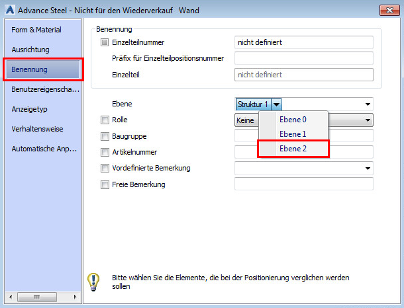Click the 'Keine' value in Rolle dropdown
The width and height of the screenshot is (404, 308).
[x=245, y=120]
